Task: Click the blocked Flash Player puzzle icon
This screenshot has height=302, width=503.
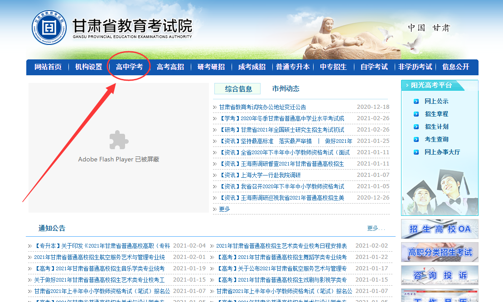Action: (119, 140)
